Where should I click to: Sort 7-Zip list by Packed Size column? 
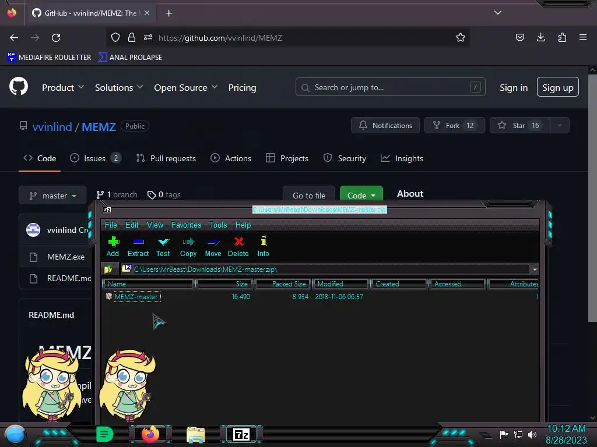point(283,284)
